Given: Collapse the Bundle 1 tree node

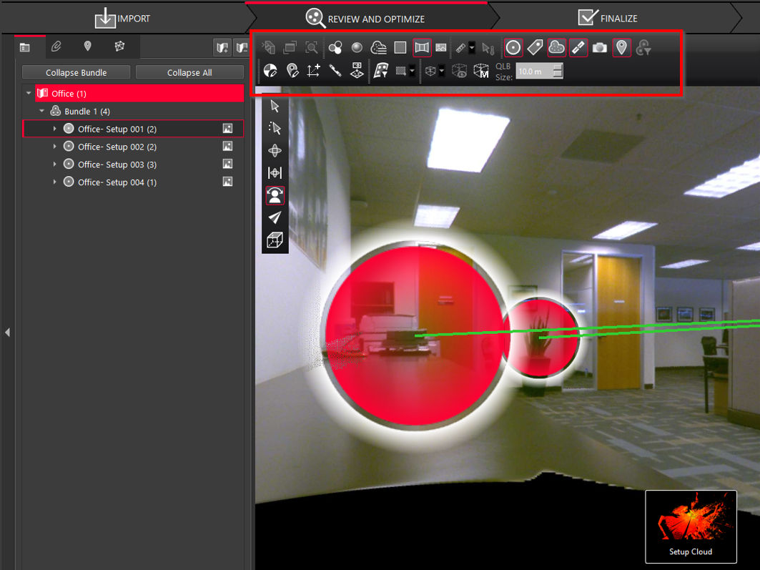Looking at the screenshot, I should [x=42, y=112].
